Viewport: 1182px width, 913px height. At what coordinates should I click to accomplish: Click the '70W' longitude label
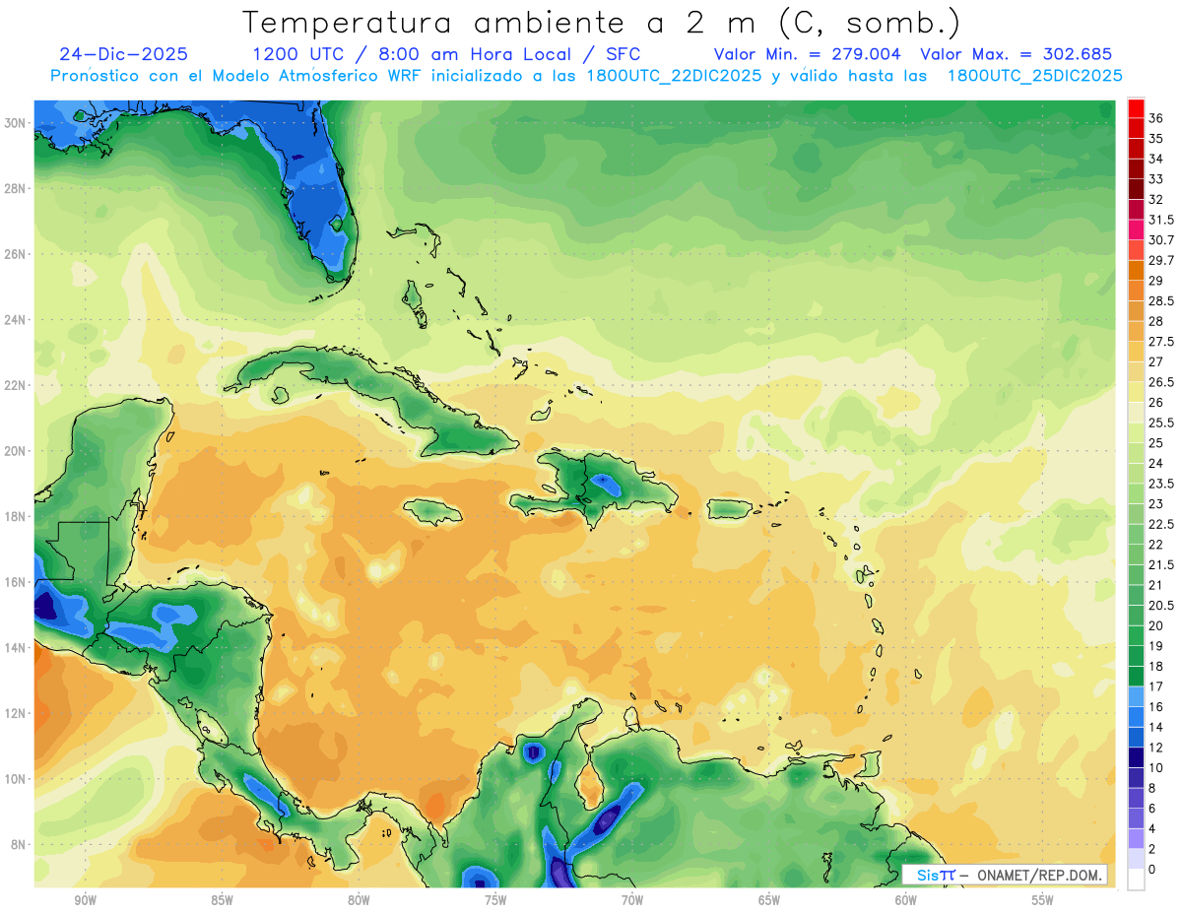tap(632, 900)
